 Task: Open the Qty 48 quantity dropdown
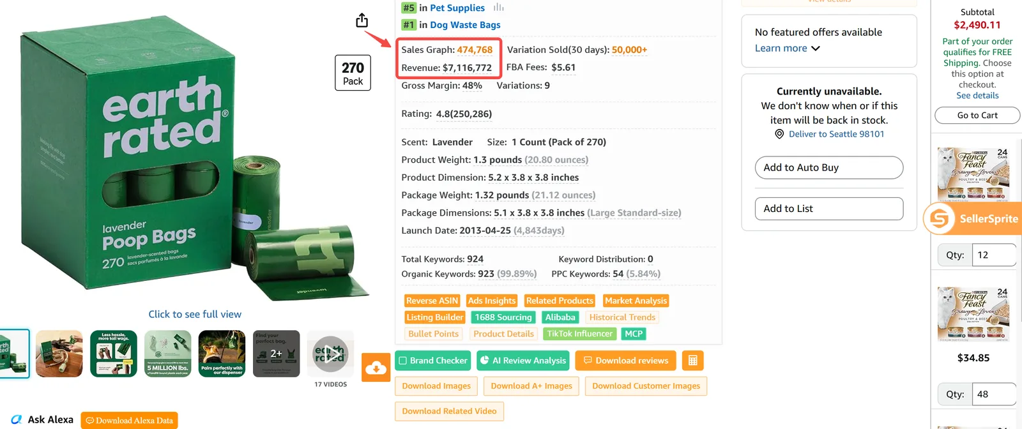pos(994,394)
